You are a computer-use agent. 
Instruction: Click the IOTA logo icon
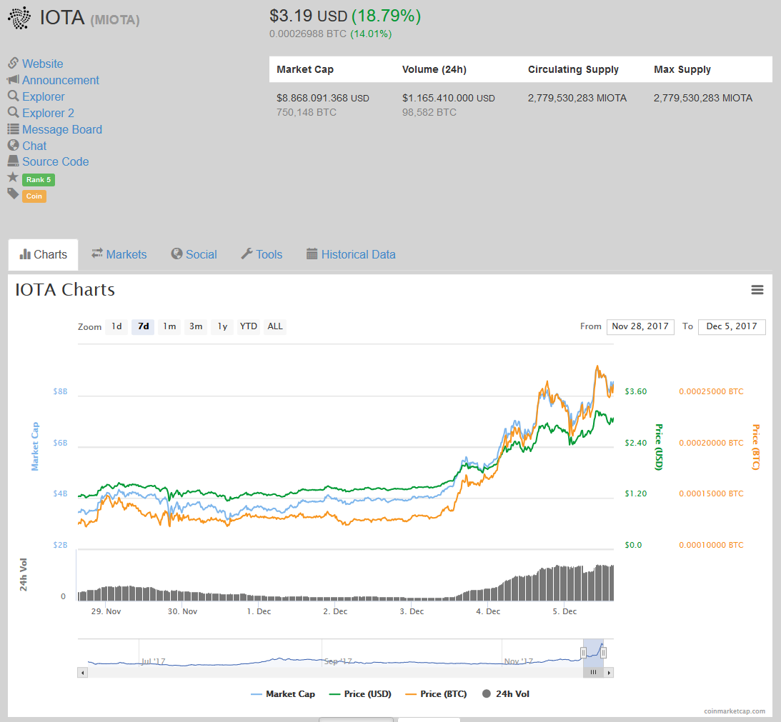(19, 18)
